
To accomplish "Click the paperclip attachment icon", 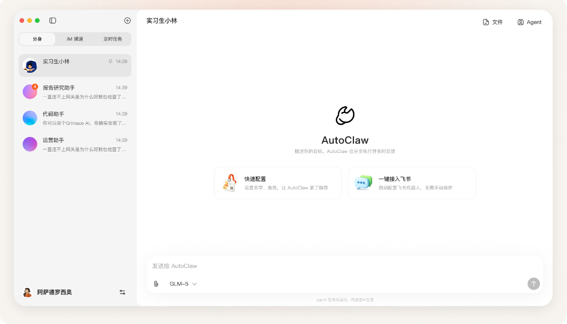I will (156, 284).
